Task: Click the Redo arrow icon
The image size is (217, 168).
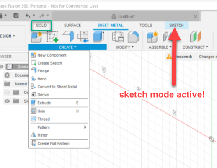Action: pyautogui.click(x=42, y=16)
